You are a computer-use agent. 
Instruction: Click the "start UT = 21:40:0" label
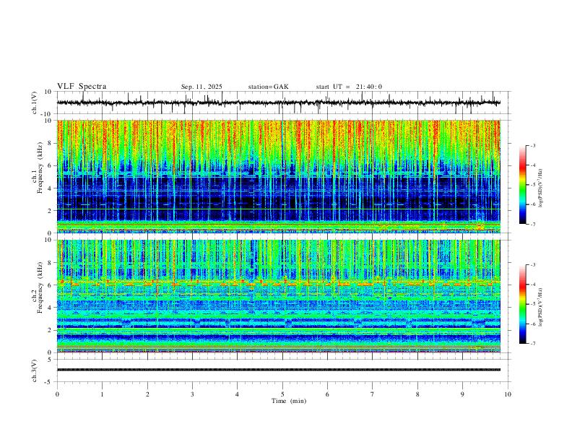coord(349,87)
